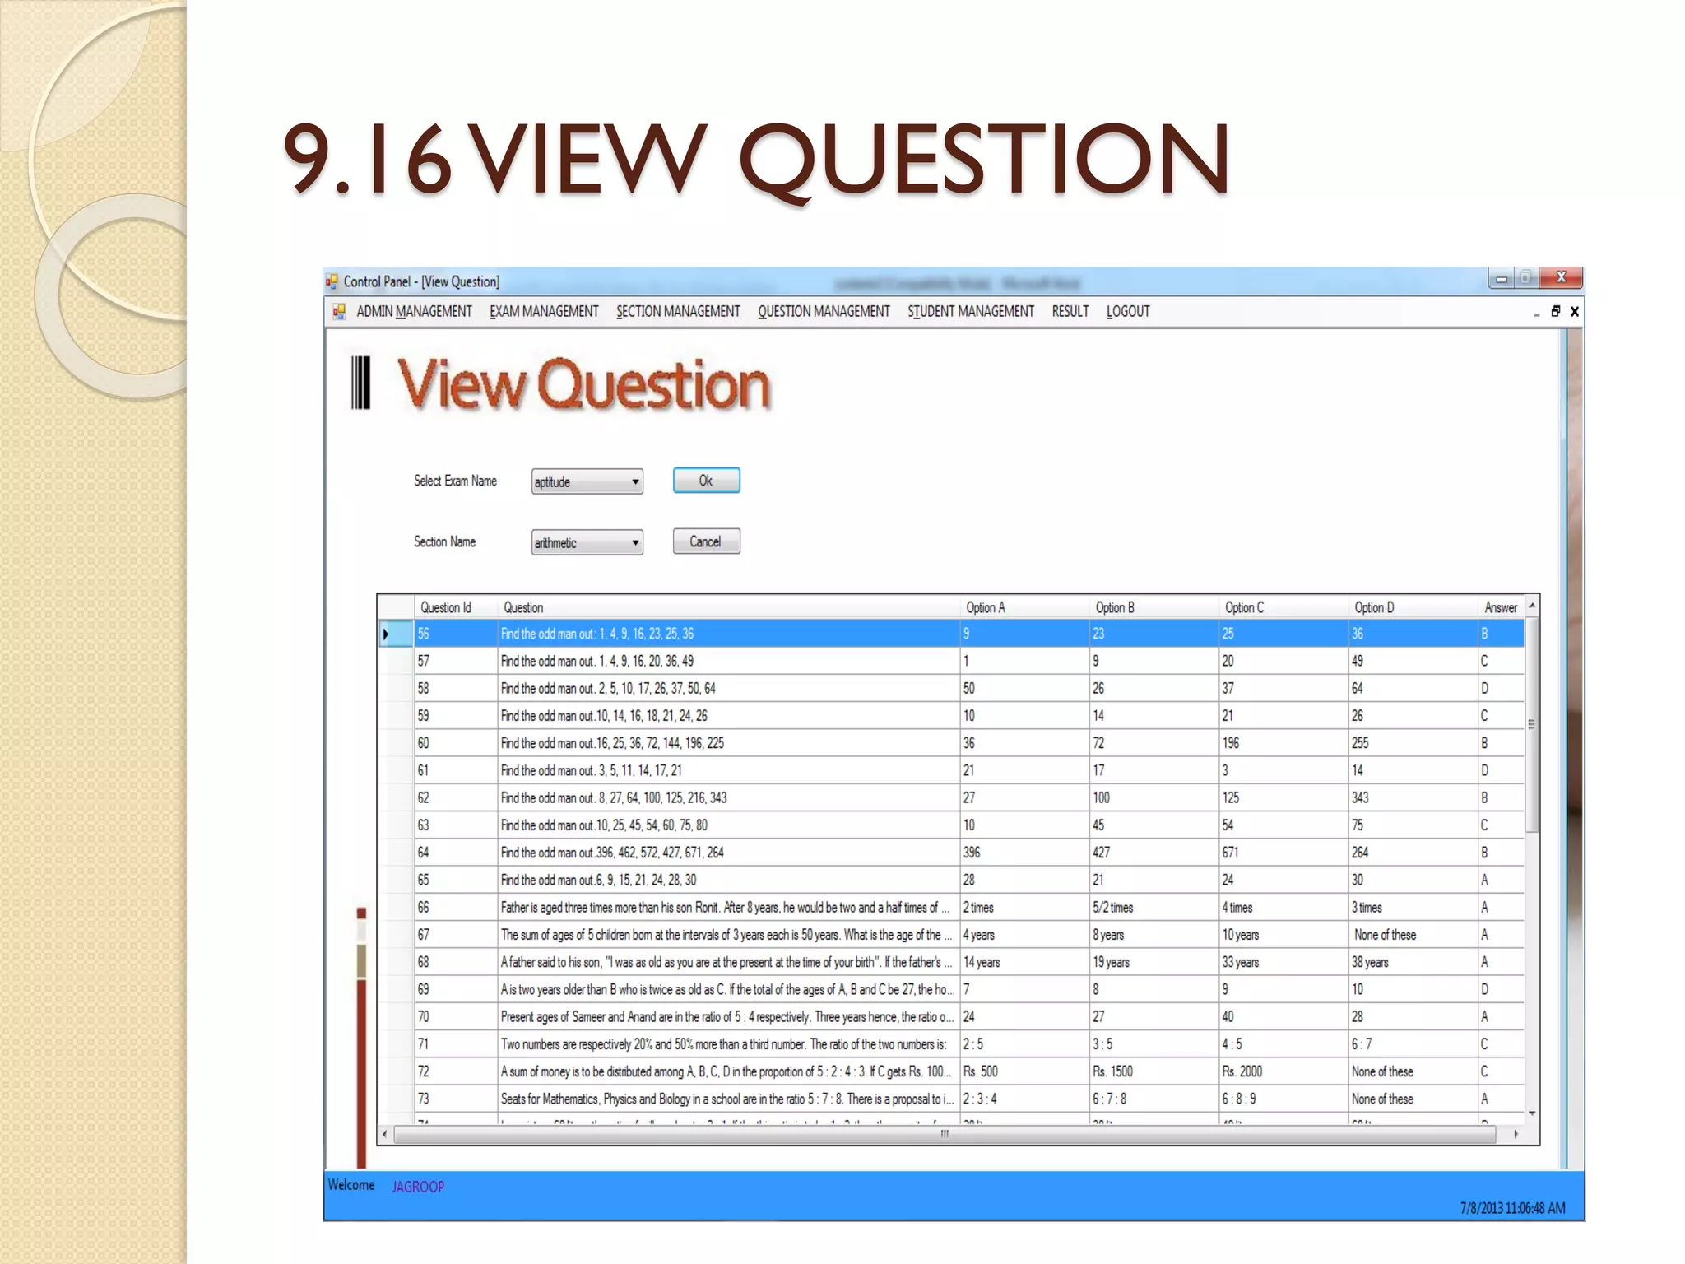Select Option C cell '4 : 5' in row 71
This screenshot has width=1685, height=1264.
click(x=1283, y=1043)
